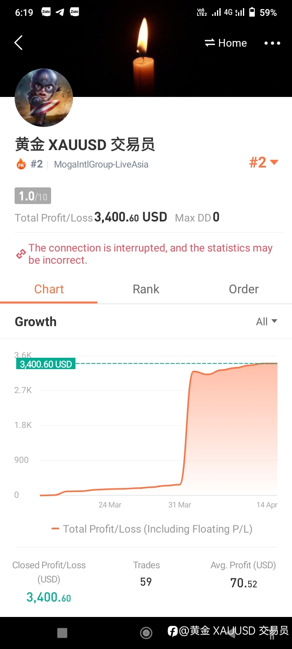
Task: Select the Chart tab
Action: tap(49, 289)
